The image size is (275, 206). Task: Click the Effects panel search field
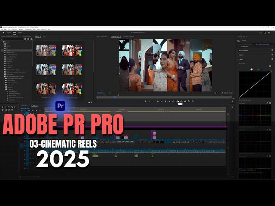click(x=12, y=39)
